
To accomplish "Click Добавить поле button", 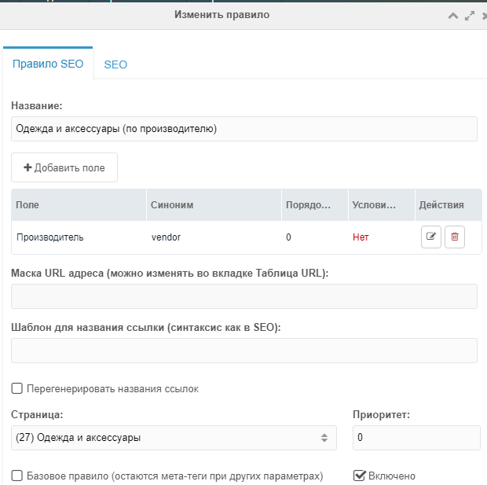I will click(64, 167).
